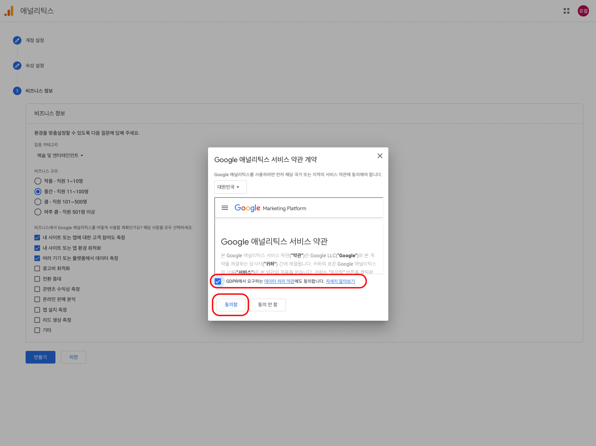This screenshot has height=446, width=596.
Task: Open the 예술 및 엔터테인먼트 category dropdown
Action: pos(60,155)
